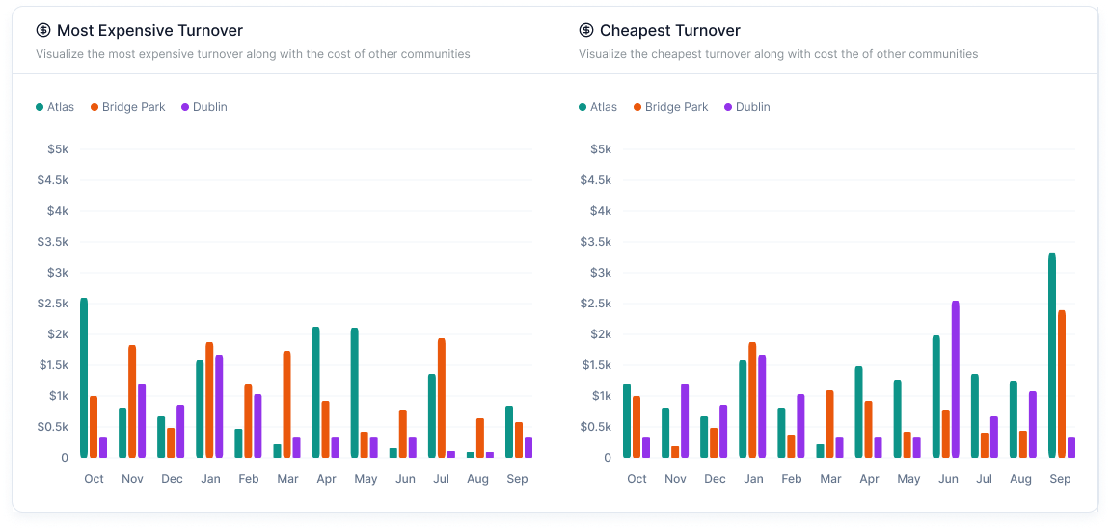This screenshot has width=1111, height=530.
Task: Click Bridge Park September bar in Cheapest chart
Action: (x=1062, y=384)
